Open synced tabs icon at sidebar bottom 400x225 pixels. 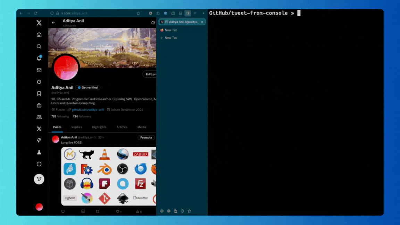click(x=175, y=211)
